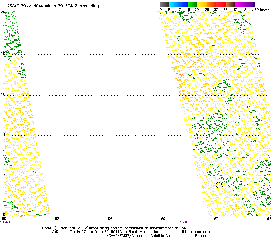
Task: Click longitude axis label '153'
Action: [56, 219]
